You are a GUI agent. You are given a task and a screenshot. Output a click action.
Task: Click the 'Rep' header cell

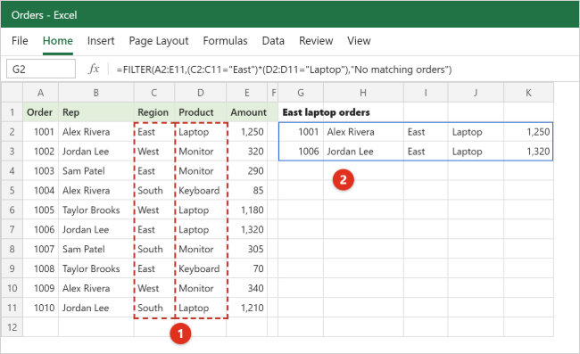(96, 112)
